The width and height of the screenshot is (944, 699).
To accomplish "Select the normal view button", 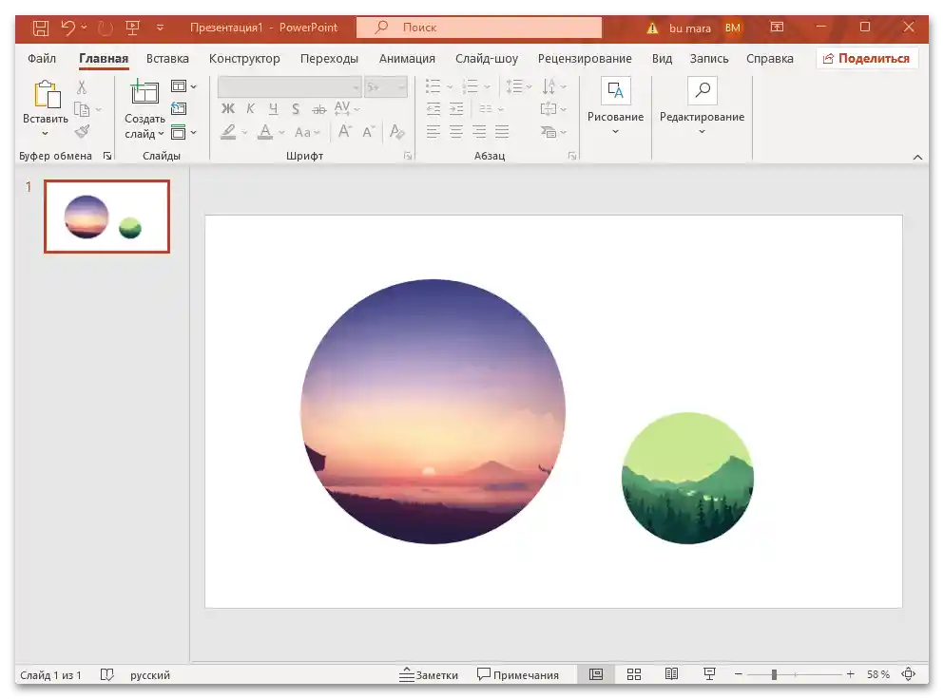I will (596, 674).
